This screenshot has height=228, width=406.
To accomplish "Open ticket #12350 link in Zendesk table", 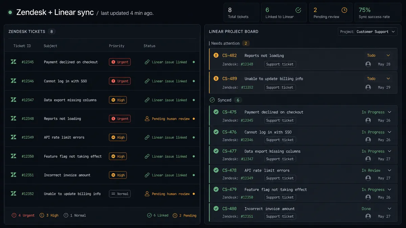I will (x=28, y=156).
